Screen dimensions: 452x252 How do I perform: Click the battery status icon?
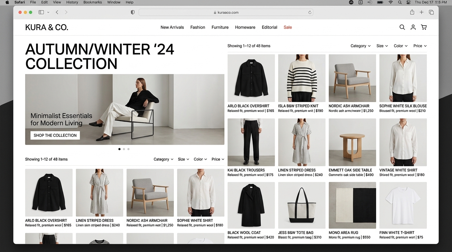point(380,2)
